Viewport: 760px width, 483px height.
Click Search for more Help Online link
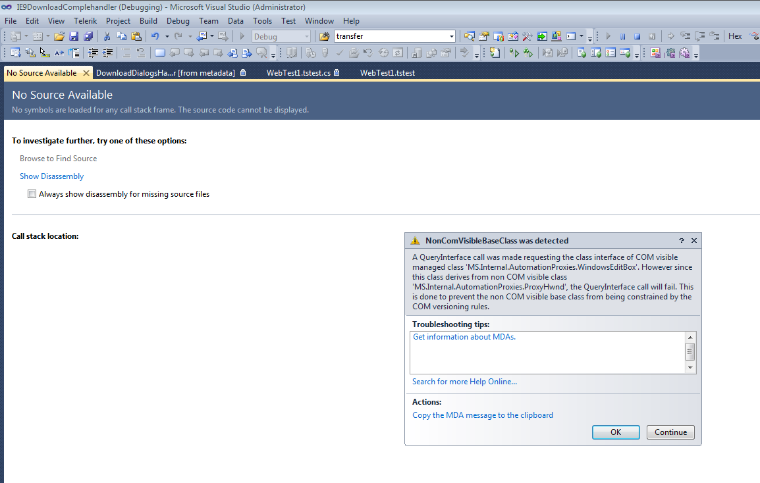pos(464,382)
